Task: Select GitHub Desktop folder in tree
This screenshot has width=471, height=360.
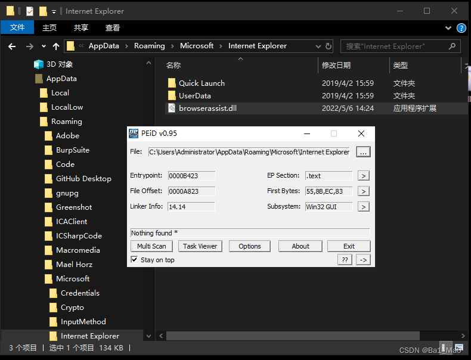Action: tap(83, 179)
